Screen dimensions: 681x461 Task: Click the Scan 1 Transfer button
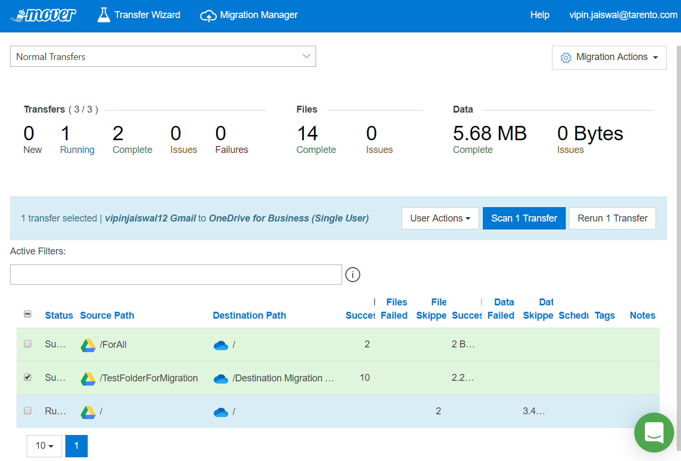(x=524, y=218)
